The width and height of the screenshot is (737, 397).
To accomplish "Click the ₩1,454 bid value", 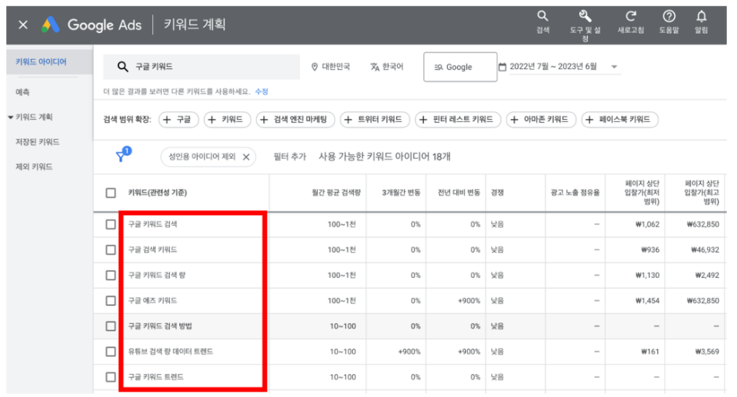I will [x=647, y=300].
